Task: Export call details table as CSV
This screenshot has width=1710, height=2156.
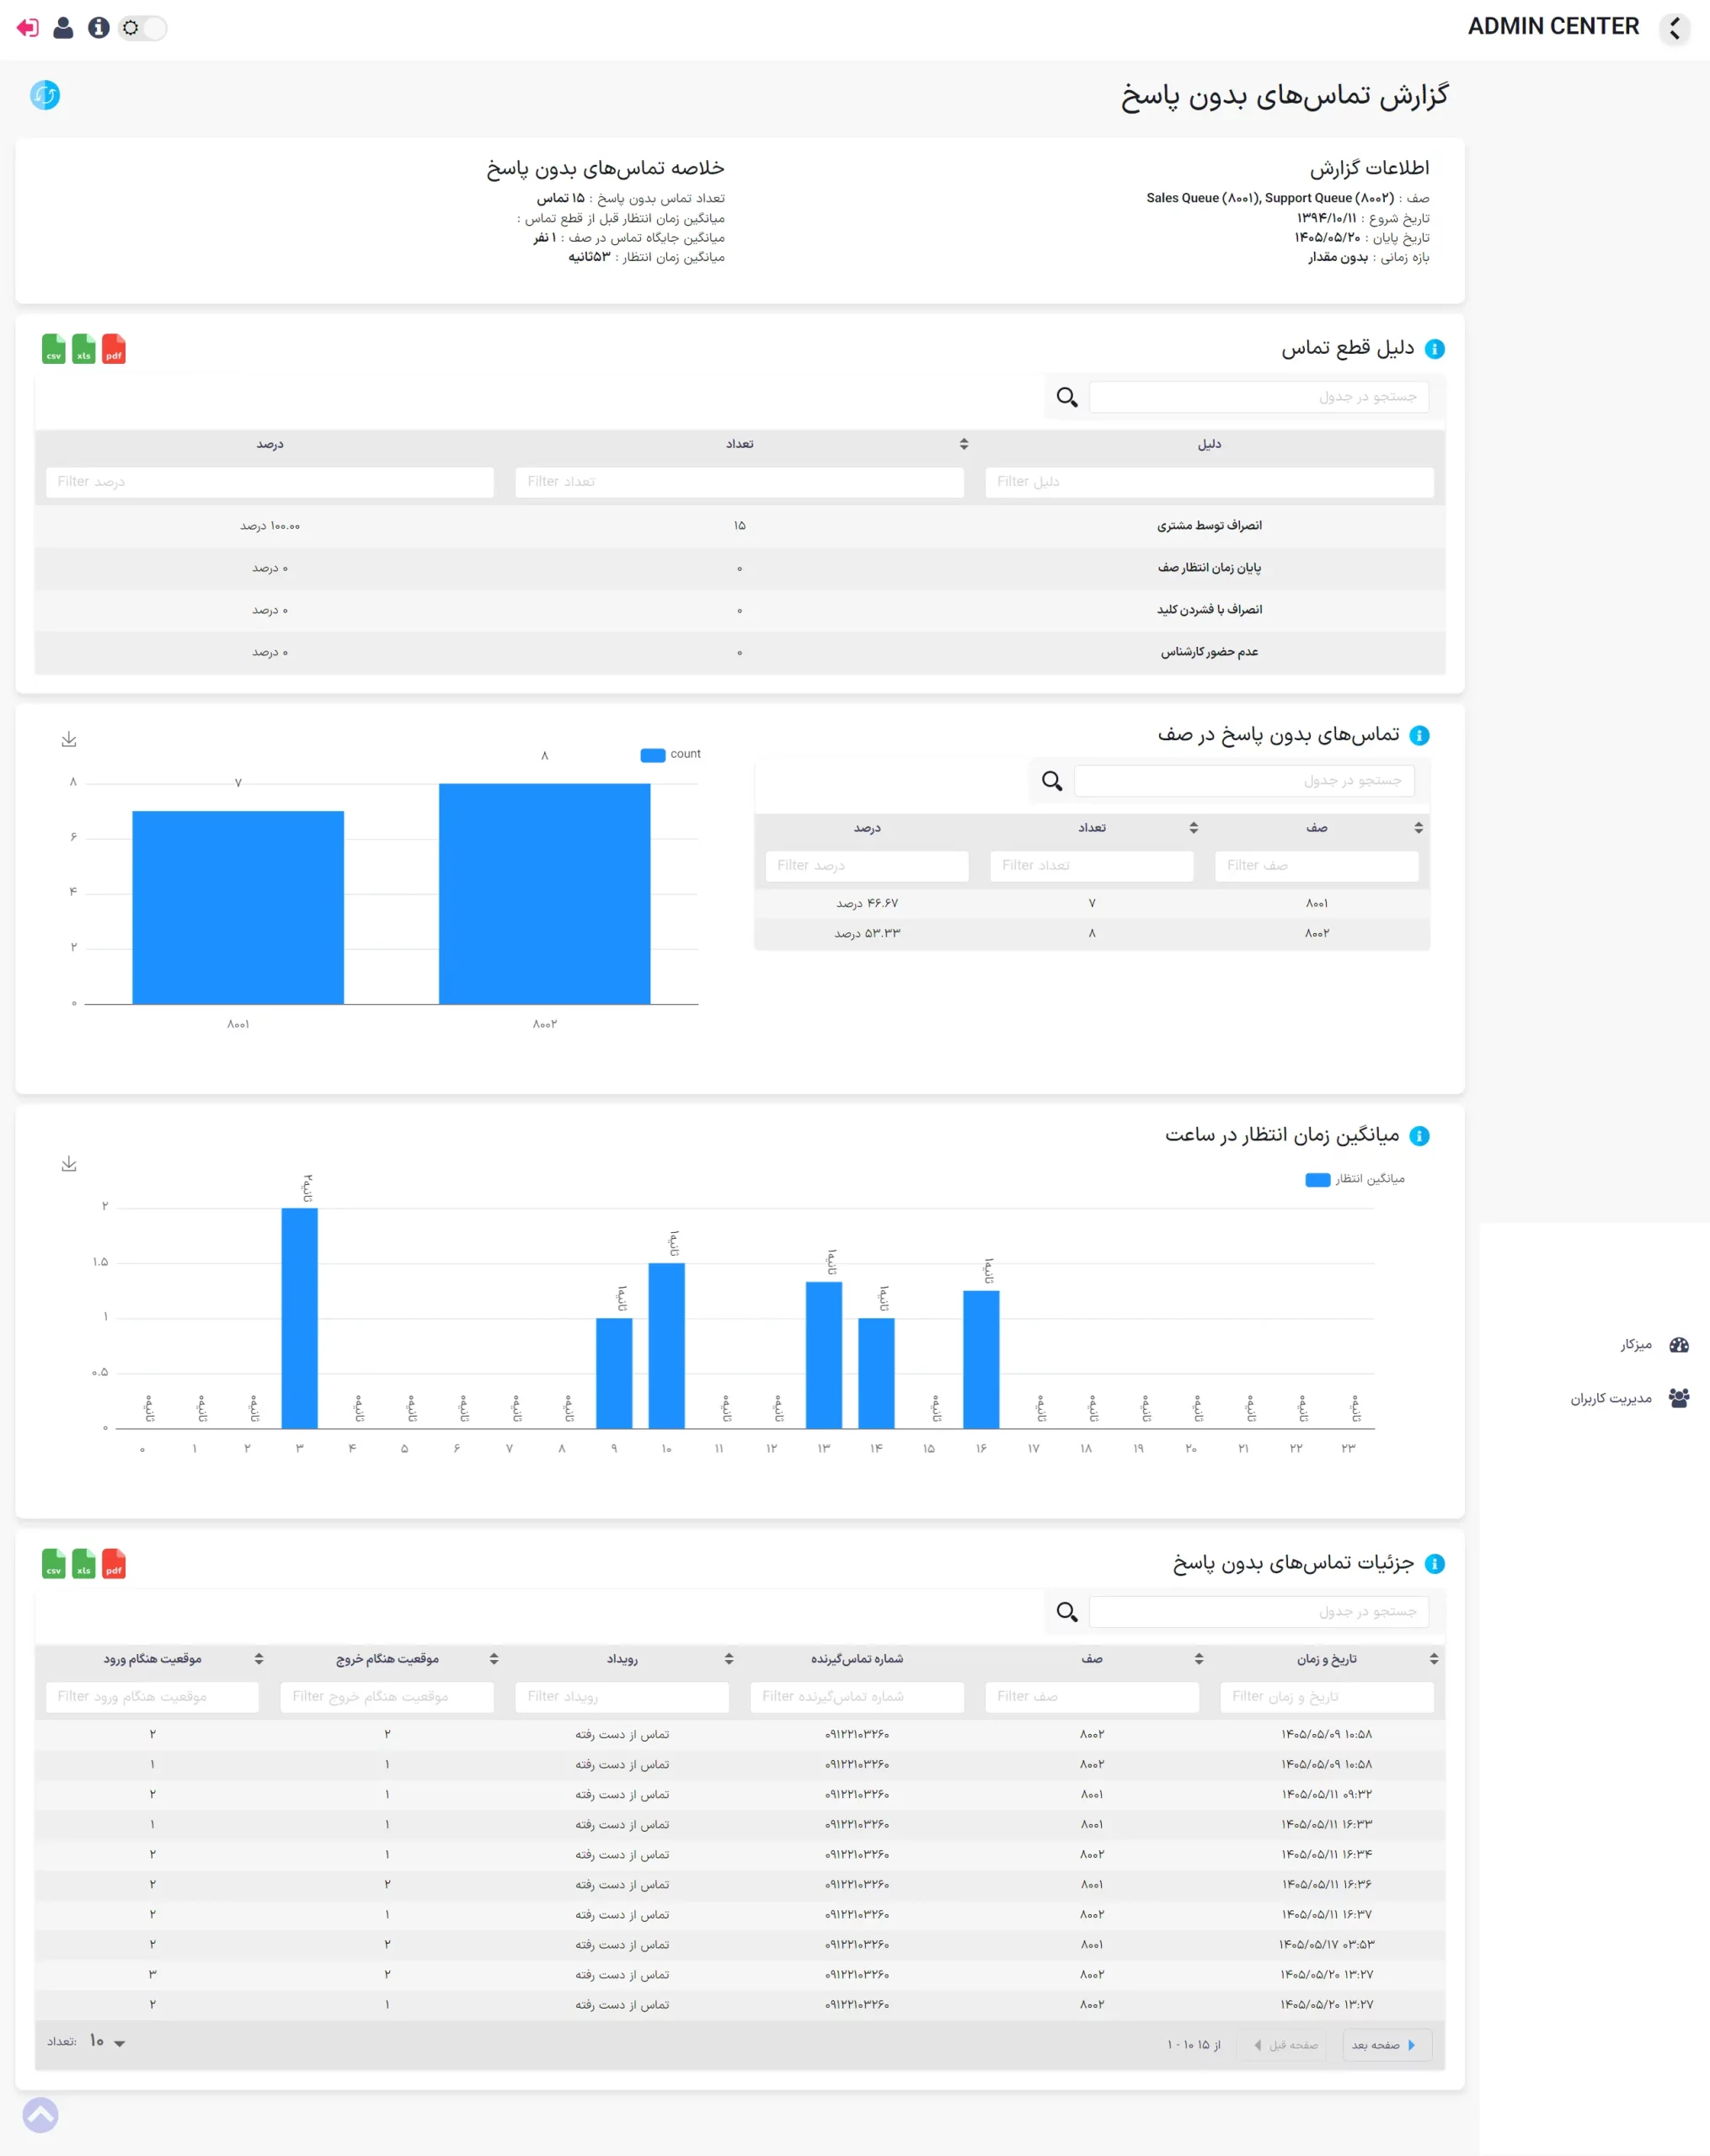Action: 54,1564
